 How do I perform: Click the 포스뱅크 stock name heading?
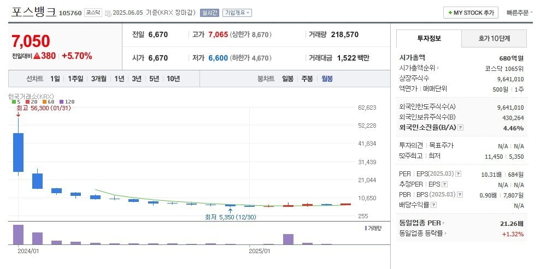[x=34, y=12]
